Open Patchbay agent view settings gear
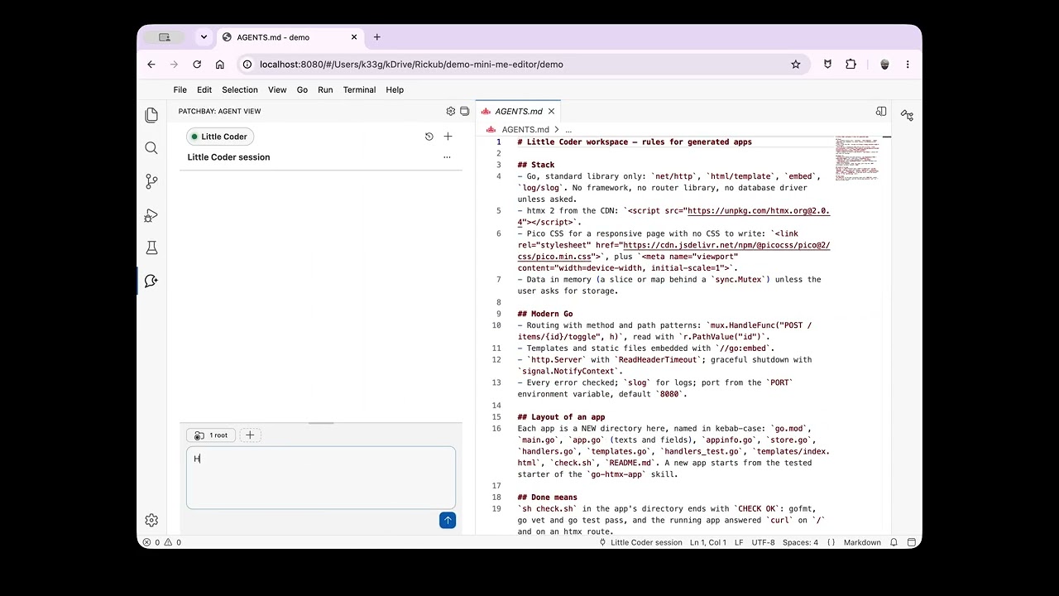Viewport: 1059px width, 596px height. coord(451,111)
